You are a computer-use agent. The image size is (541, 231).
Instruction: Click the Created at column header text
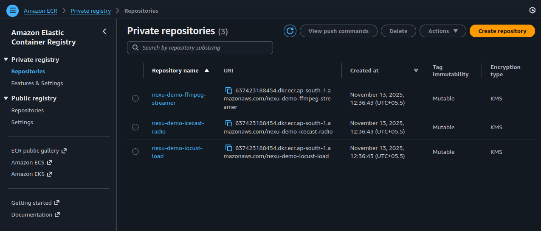click(x=364, y=71)
